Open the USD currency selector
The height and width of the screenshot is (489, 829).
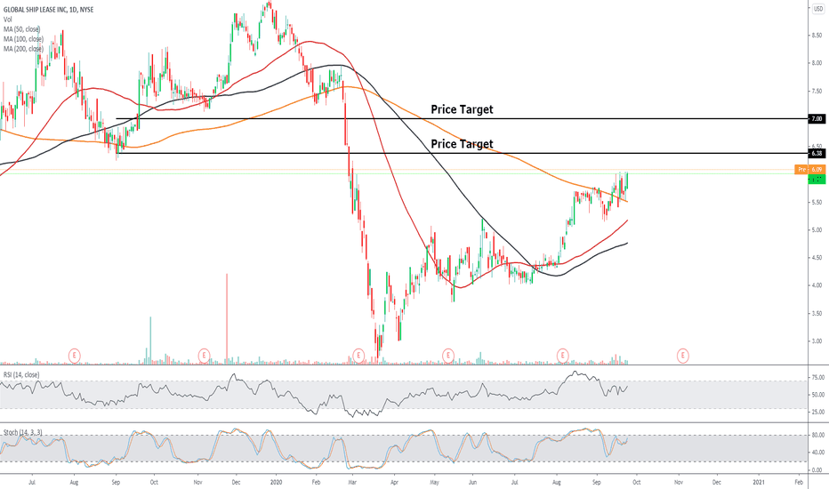[x=818, y=9]
